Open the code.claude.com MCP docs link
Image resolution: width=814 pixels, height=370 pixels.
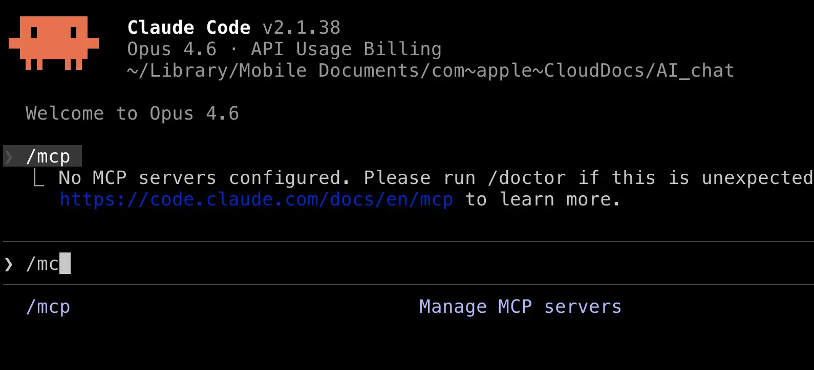(x=256, y=199)
